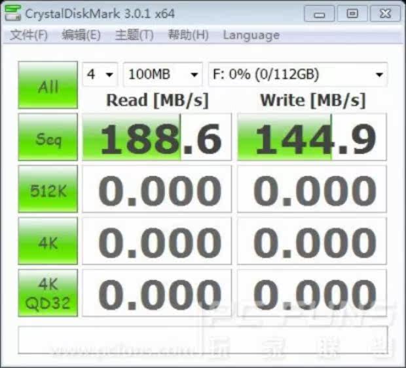Start the 4K QD32 benchmark test
Image resolution: width=406 pixels, height=368 pixels.
(48, 293)
